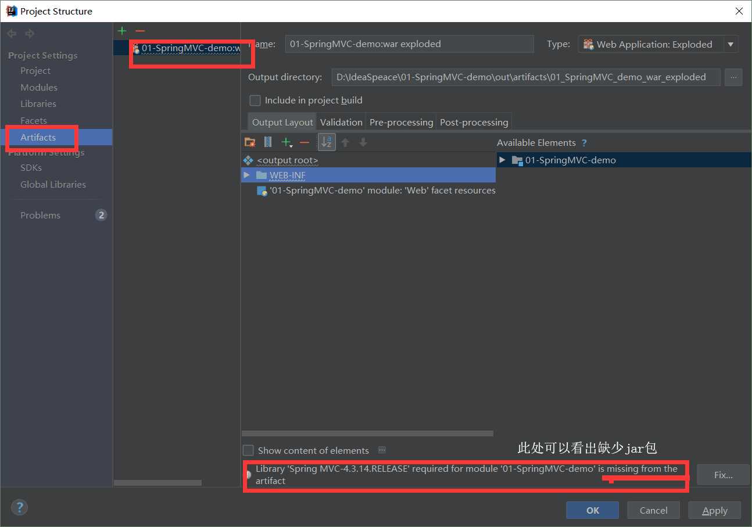Image resolution: width=752 pixels, height=527 pixels.
Task: Click the forward navigation arrow
Action: pyautogui.click(x=30, y=34)
